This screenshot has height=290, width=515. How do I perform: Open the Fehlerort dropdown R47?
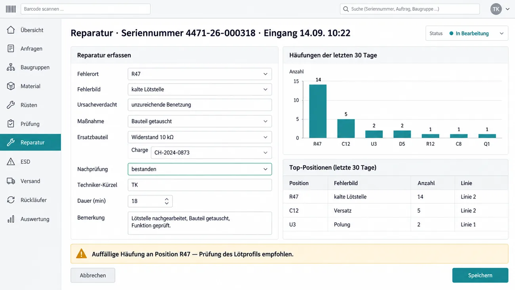(200, 74)
